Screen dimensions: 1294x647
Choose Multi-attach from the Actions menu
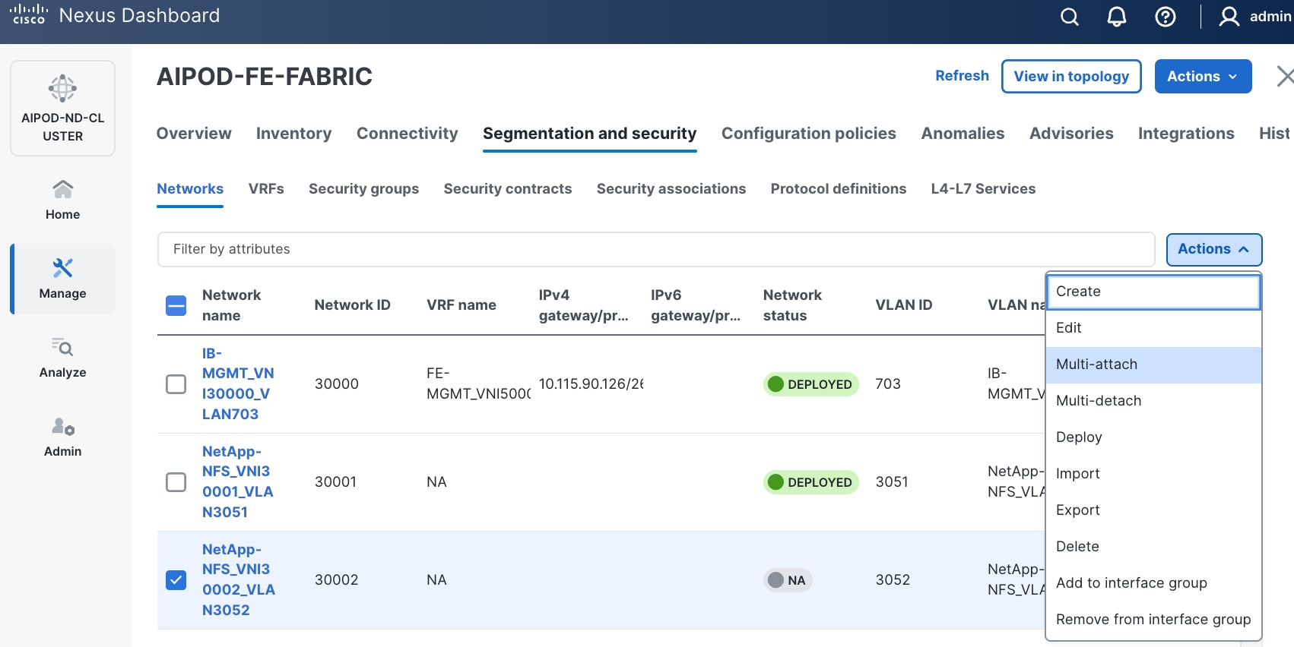point(1096,365)
